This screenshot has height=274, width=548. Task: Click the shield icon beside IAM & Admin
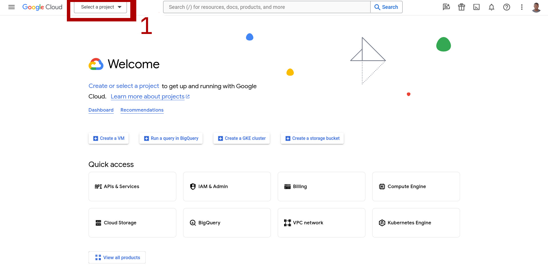[x=193, y=186]
